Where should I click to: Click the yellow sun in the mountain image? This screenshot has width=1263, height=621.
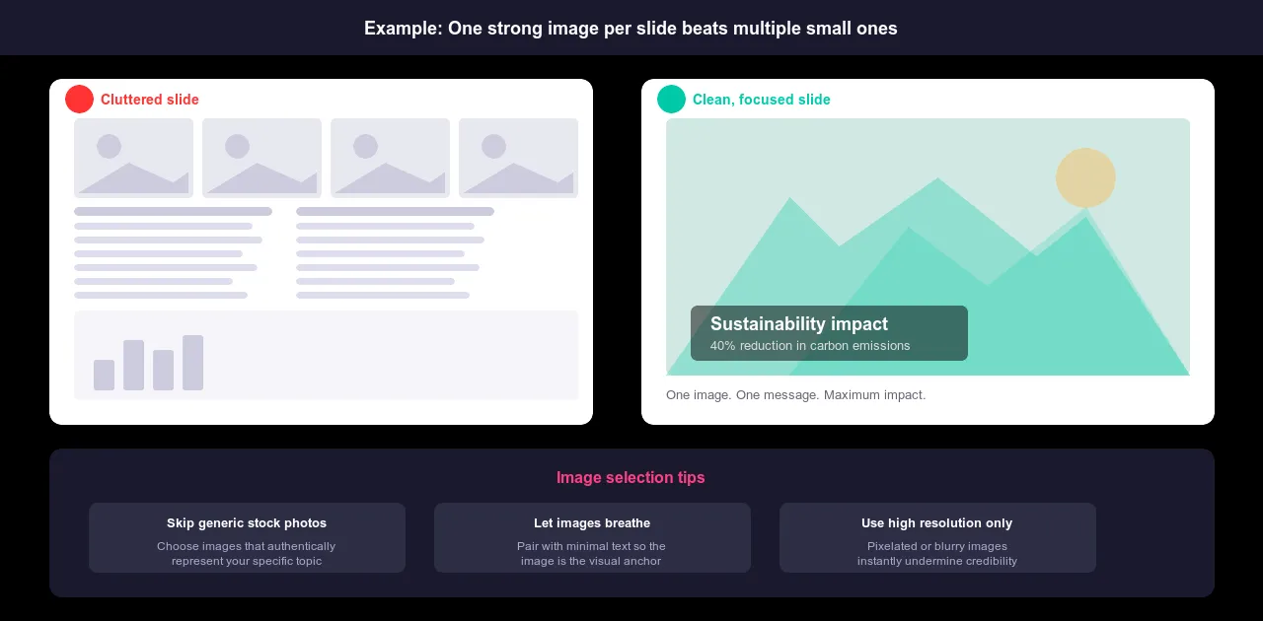click(x=1085, y=177)
